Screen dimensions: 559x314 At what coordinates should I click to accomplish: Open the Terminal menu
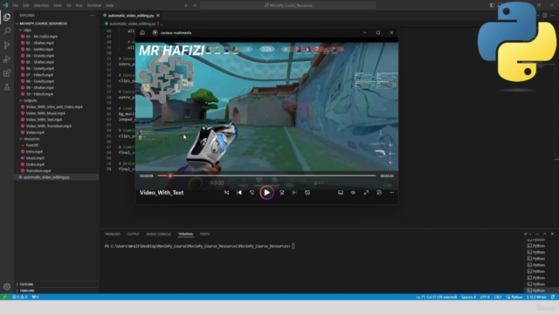[94, 5]
